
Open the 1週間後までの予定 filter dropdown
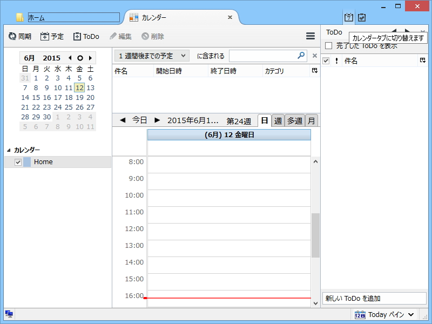[152, 56]
